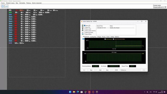The image size is (167, 94).
Task: Open Microsoft Store taskbar icon
Action: [x=82, y=92]
